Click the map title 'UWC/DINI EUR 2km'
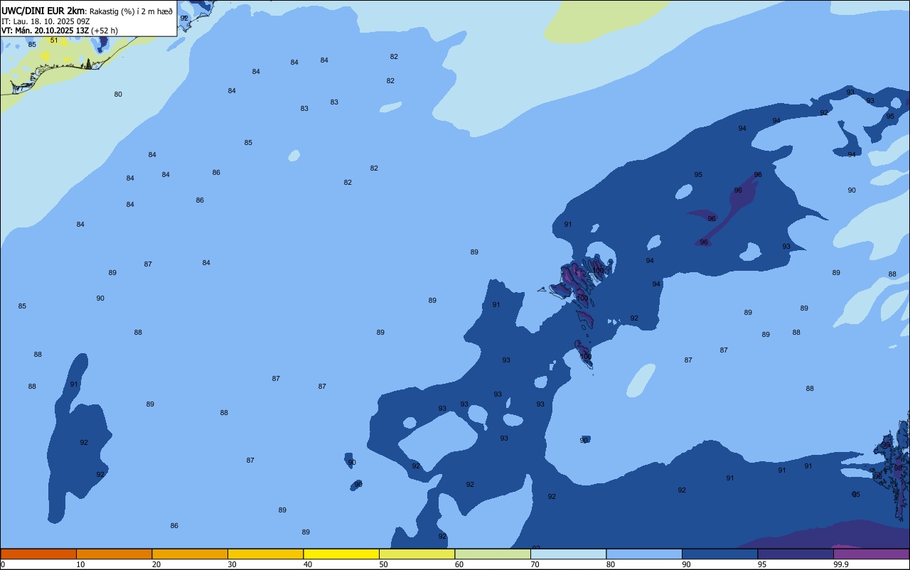 pyautogui.click(x=43, y=11)
